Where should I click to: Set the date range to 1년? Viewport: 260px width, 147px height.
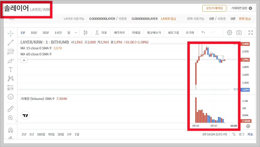coord(32,134)
